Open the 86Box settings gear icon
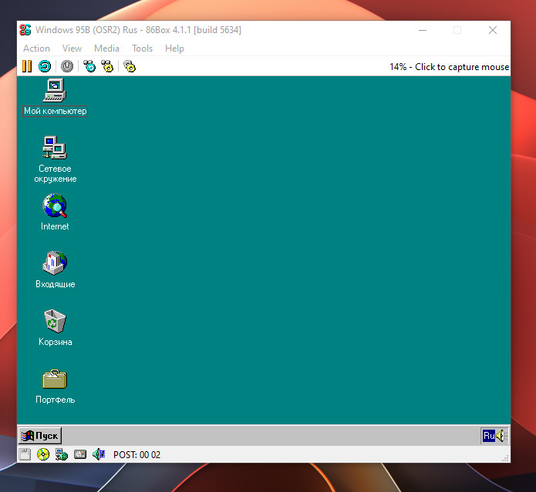 [130, 67]
